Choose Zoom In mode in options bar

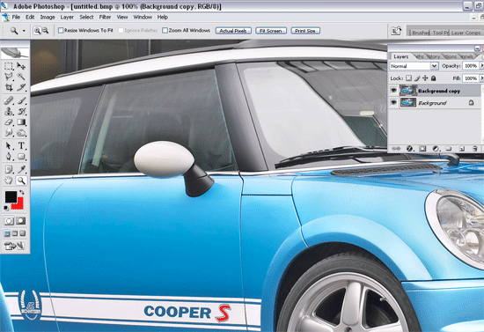pos(37,31)
